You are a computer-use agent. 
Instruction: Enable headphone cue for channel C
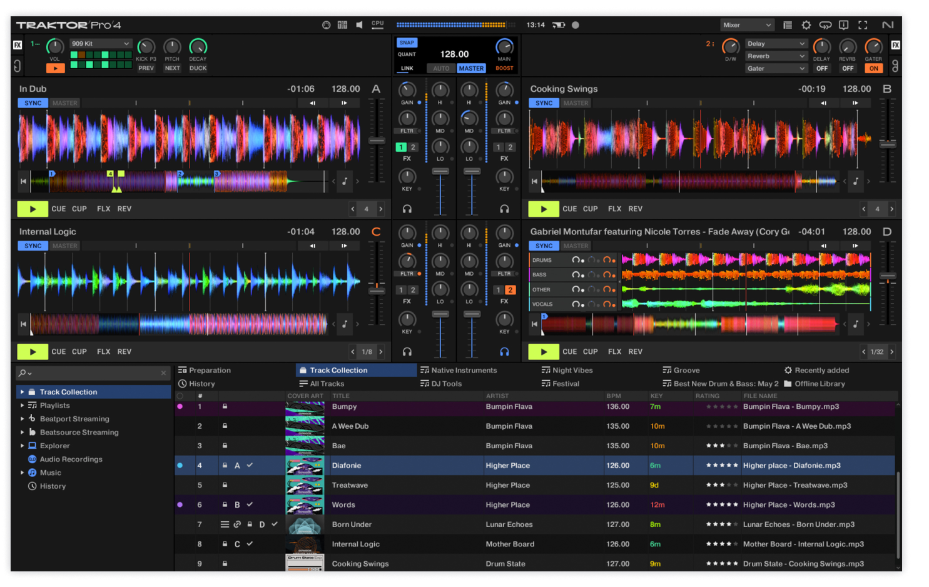tap(407, 351)
